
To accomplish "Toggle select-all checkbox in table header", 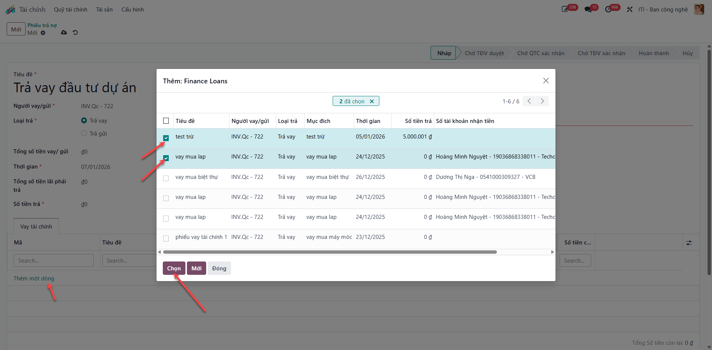I will click(166, 121).
